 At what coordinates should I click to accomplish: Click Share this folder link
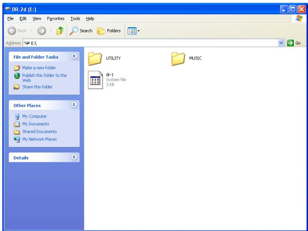click(36, 87)
